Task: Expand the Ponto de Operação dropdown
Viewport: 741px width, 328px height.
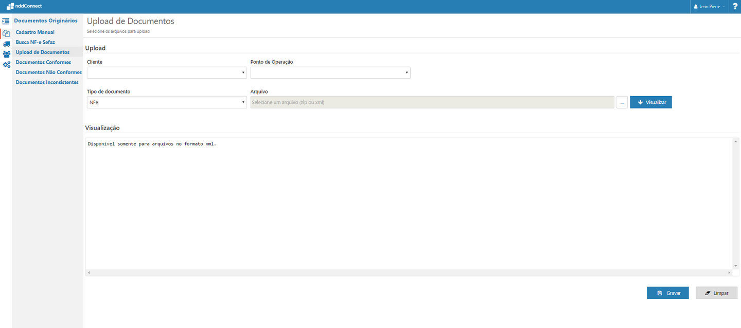Action: click(330, 73)
